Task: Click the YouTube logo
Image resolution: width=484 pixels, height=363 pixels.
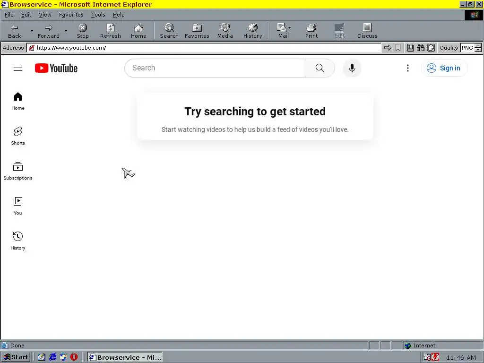Action: pos(56,68)
